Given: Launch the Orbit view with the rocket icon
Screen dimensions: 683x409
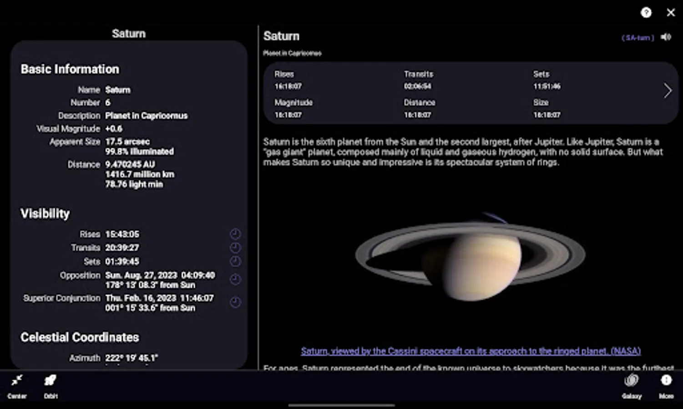Looking at the screenshot, I should click(49, 384).
